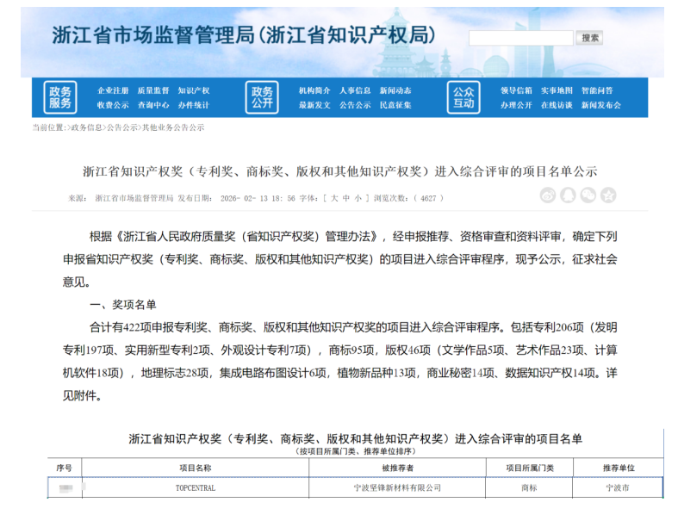This screenshot has height=527, width=678.
Task: Go to 新闻动态 in navigation
Action: (x=395, y=90)
